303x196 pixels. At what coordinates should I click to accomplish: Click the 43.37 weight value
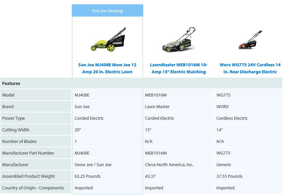pos(150,176)
